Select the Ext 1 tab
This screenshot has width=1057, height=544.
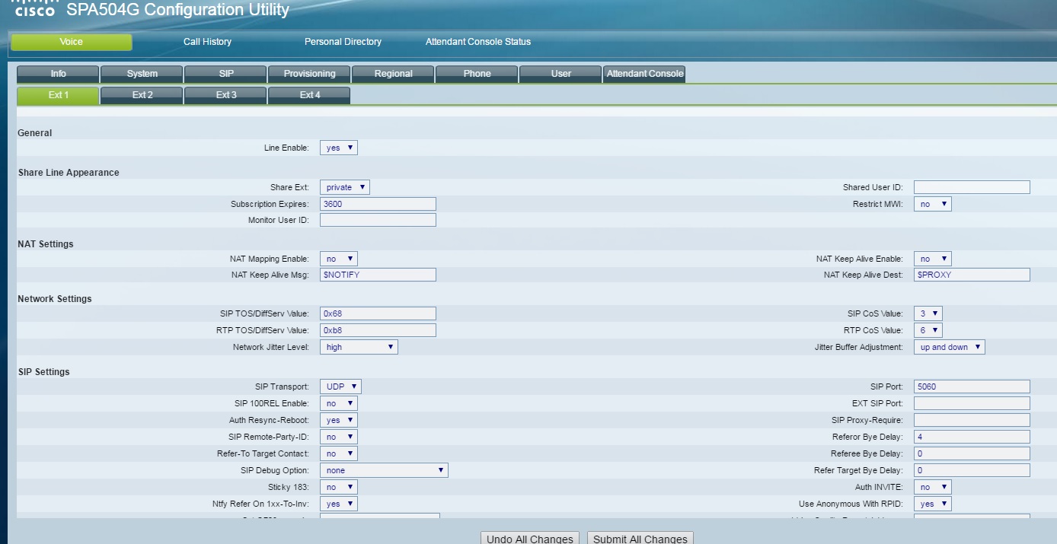pos(58,95)
